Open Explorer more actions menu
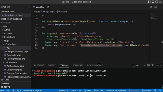The height and width of the screenshot is (92, 163). pyautogui.click(x=27, y=7)
